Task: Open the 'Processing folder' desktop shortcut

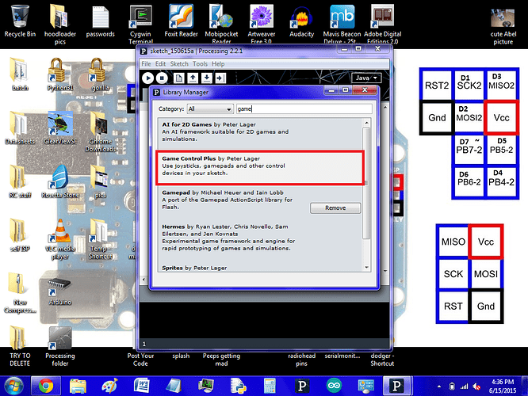Action: [x=60, y=347]
